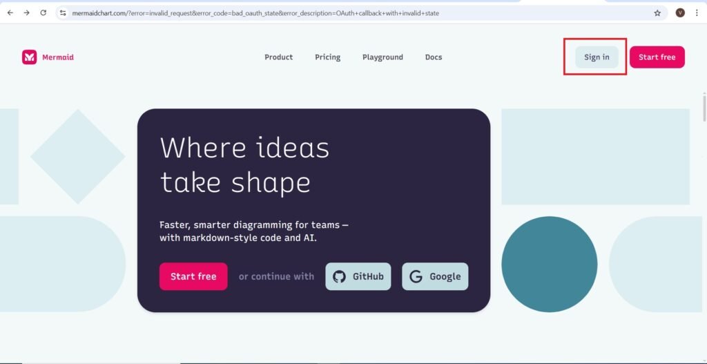
Task: Click the browser forward arrow
Action: click(x=26, y=12)
